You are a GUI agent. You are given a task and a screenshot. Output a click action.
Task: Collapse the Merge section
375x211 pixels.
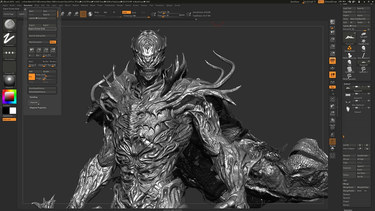coord(346,184)
